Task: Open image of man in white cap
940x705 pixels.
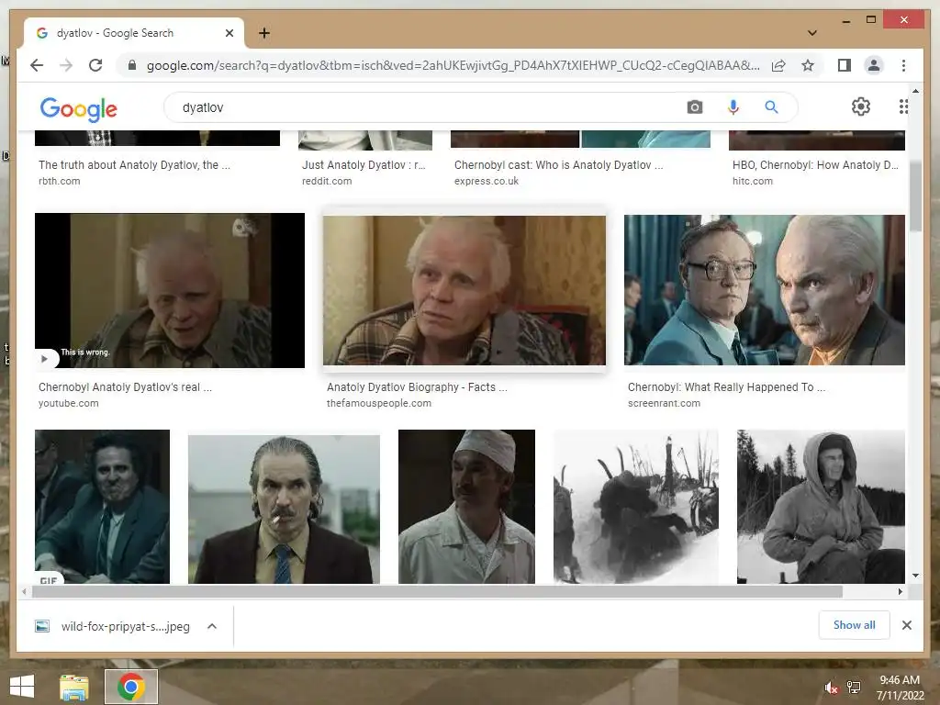Action: click(466, 507)
